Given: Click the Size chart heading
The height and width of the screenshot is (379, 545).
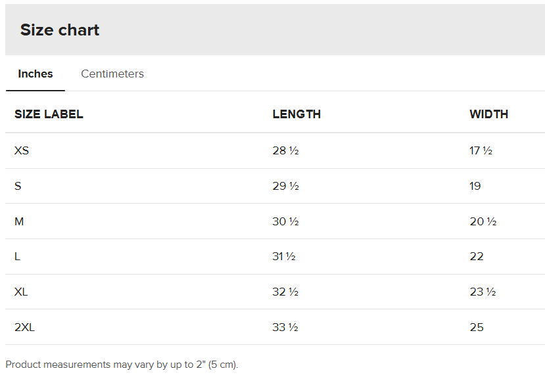Looking at the screenshot, I should pos(60,30).
